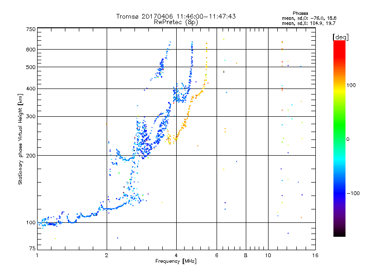Click the '200' height axis label

coord(31,156)
